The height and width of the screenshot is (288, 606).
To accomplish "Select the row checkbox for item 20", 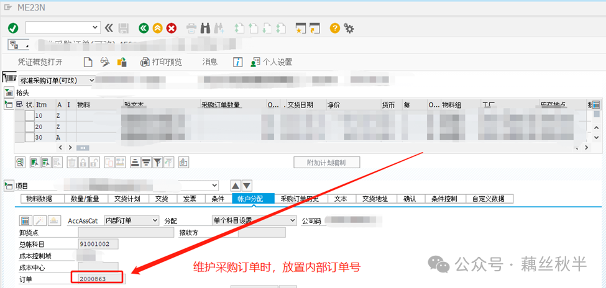I will [30, 127].
